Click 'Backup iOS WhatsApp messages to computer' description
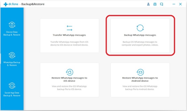Viewport: 187px width, 111px height. click(x=140, y=44)
